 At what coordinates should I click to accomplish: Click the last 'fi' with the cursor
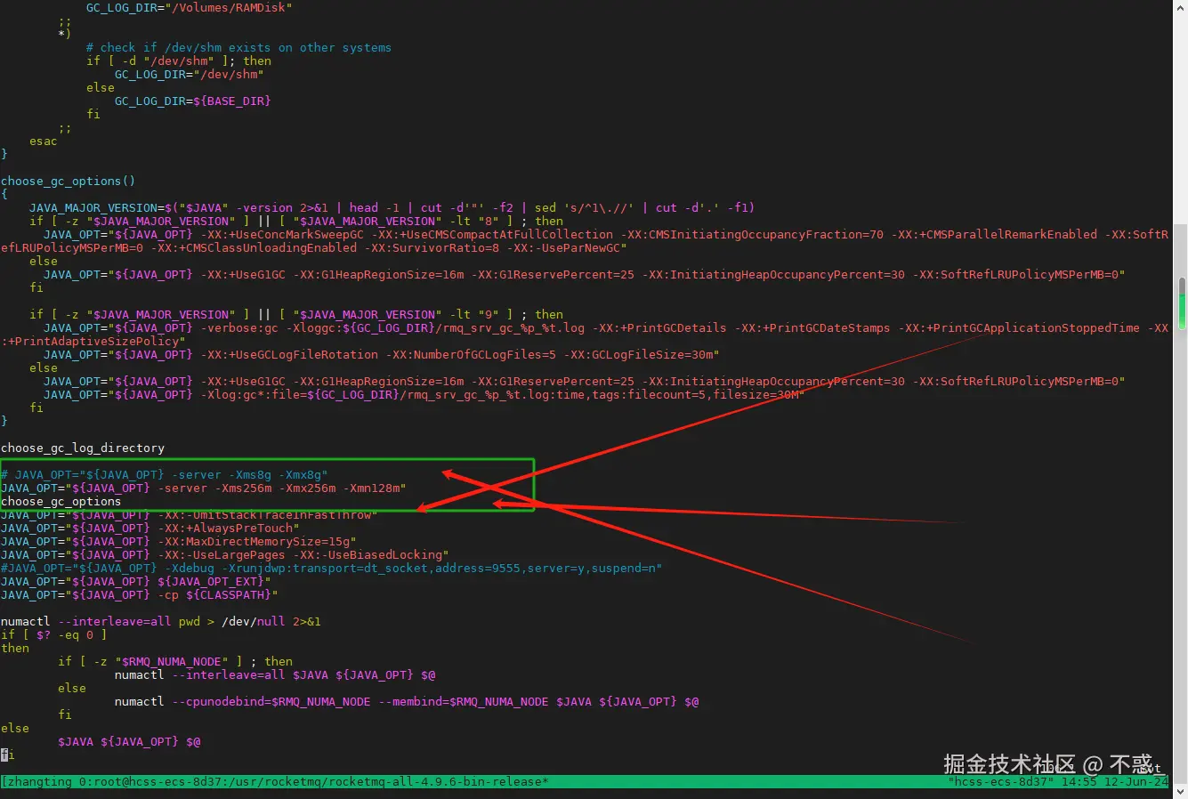click(x=7, y=755)
